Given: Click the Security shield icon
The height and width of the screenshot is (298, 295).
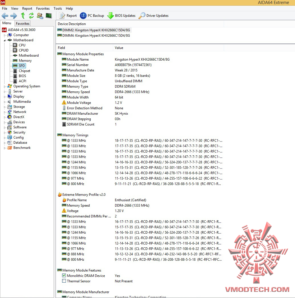Looking at the screenshot, I should pyautogui.click(x=9, y=132).
